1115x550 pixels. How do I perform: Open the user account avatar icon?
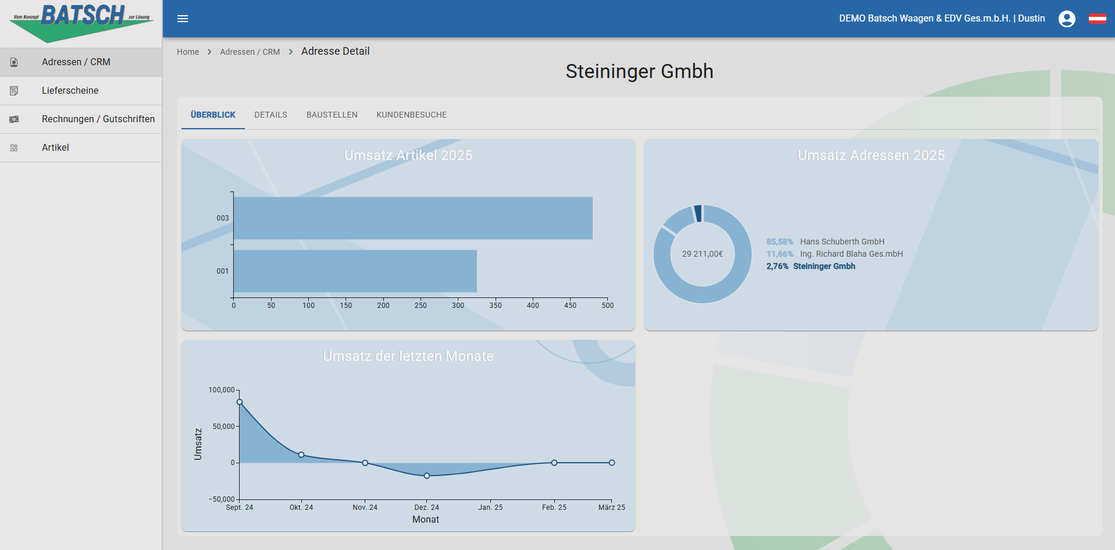1067,19
